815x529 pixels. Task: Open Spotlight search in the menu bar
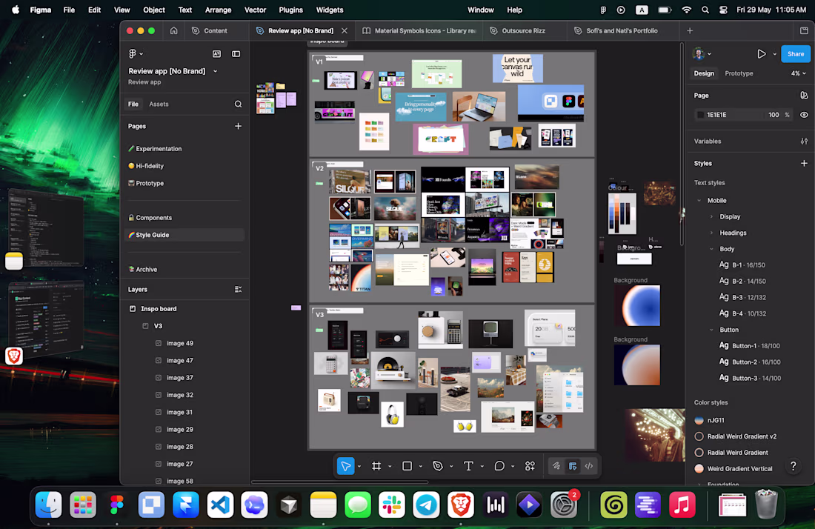705,10
